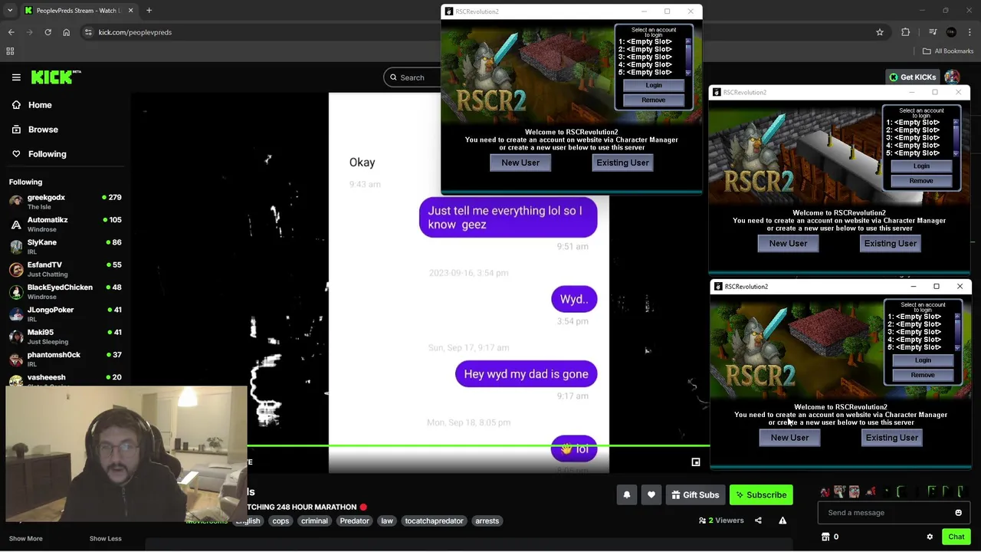
Task: Click New User in middle RSCRevolution2 window
Action: [788, 243]
